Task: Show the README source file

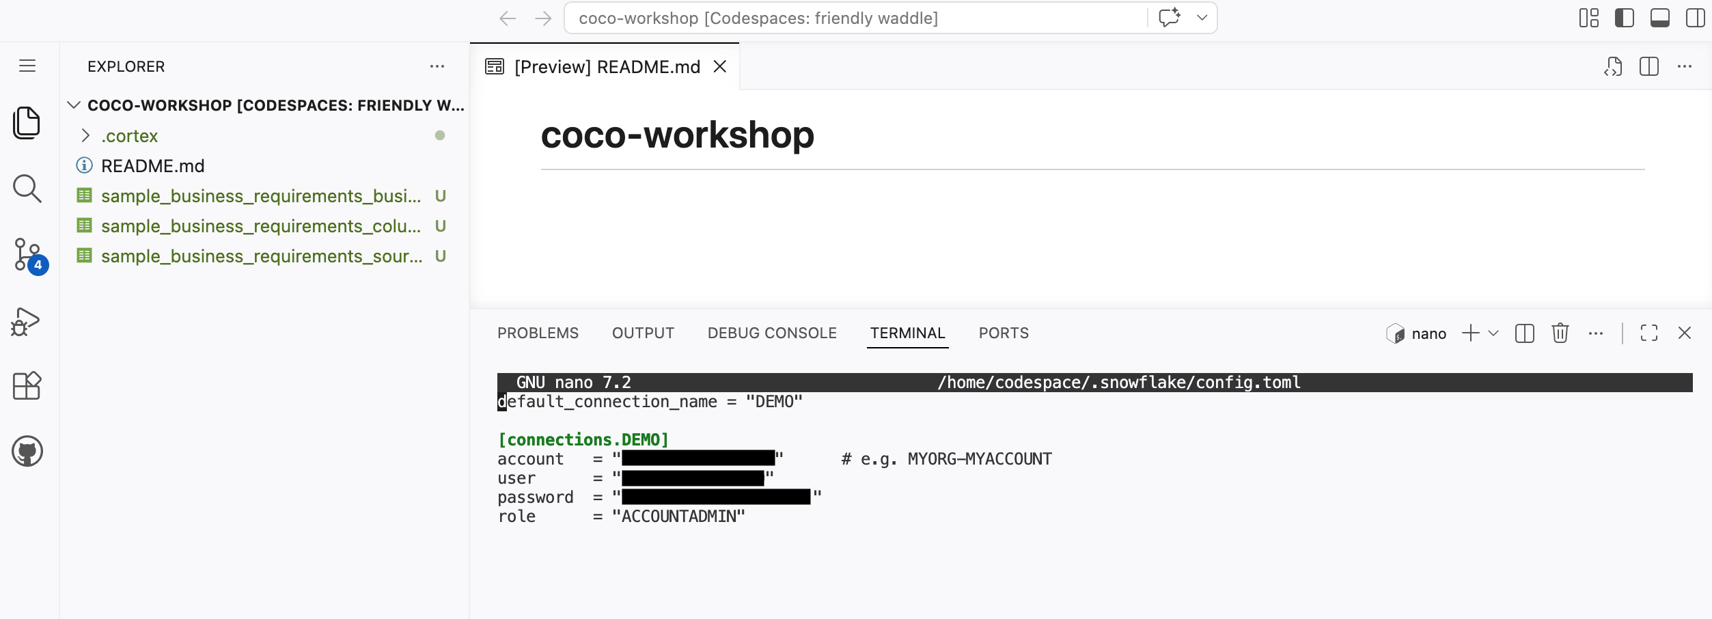Action: 1613,66
